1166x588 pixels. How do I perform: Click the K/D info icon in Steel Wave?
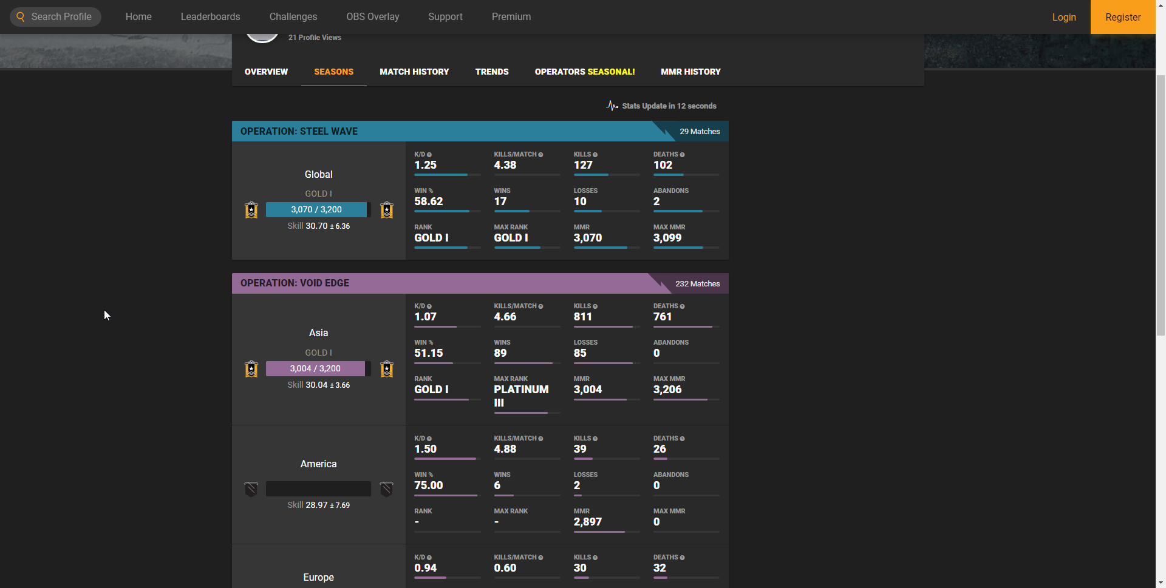click(429, 155)
